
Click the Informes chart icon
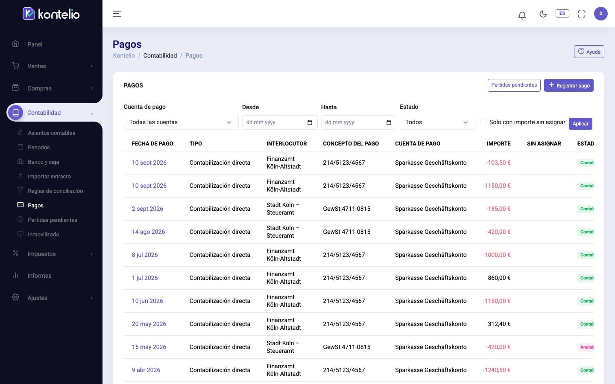click(15, 275)
